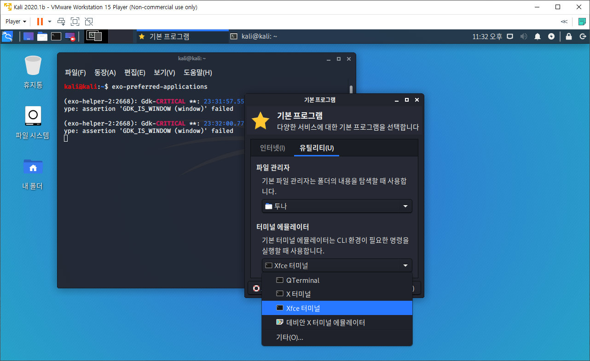
Task: Click the display tray icon near the clock
Action: click(x=510, y=36)
